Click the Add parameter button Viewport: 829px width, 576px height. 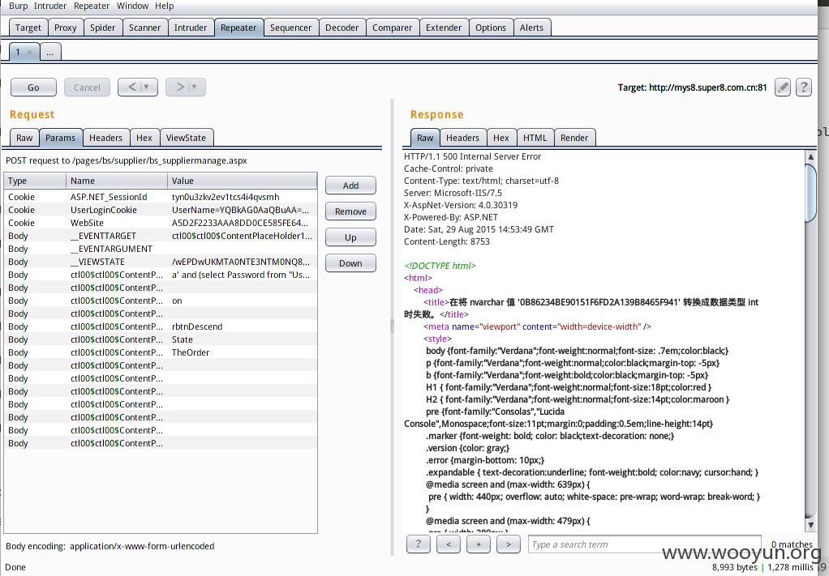[350, 186]
